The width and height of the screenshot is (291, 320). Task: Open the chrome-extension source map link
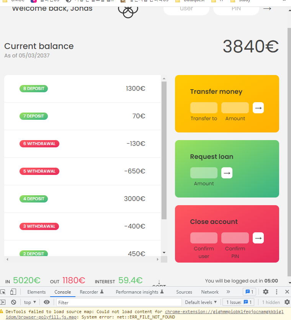224,312
